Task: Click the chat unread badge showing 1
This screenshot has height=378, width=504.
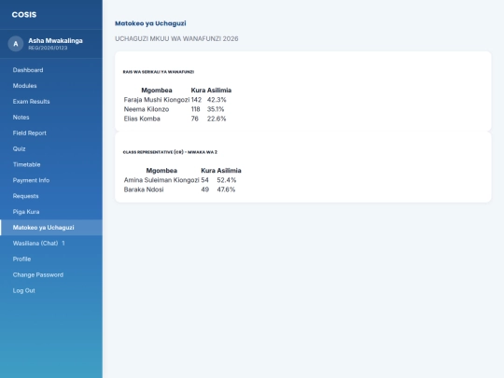Action: (x=63, y=244)
